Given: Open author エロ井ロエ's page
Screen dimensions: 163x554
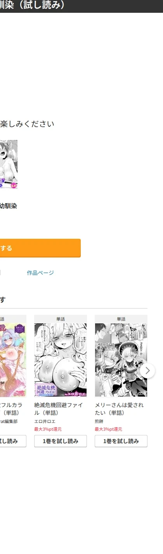Looking at the screenshot, I should (45, 421).
